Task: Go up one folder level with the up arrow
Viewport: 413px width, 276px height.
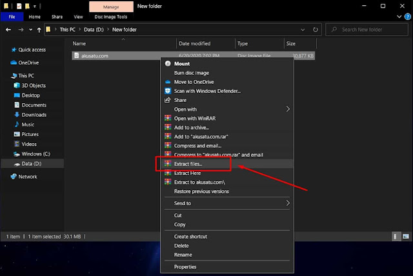Action: tap(39, 30)
